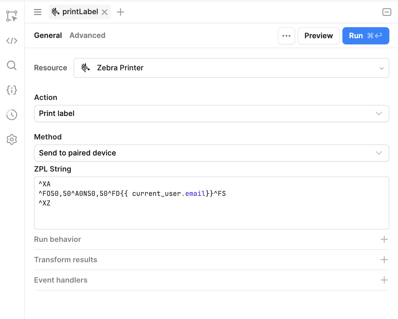Open the settings gear icon
The width and height of the screenshot is (398, 319).
pos(12,139)
